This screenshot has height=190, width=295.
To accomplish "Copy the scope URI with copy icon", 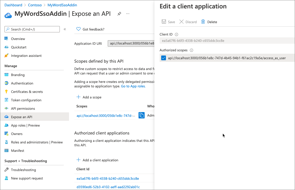I will 141,115.
